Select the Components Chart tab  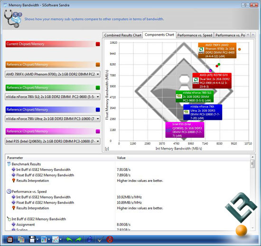pos(159,35)
